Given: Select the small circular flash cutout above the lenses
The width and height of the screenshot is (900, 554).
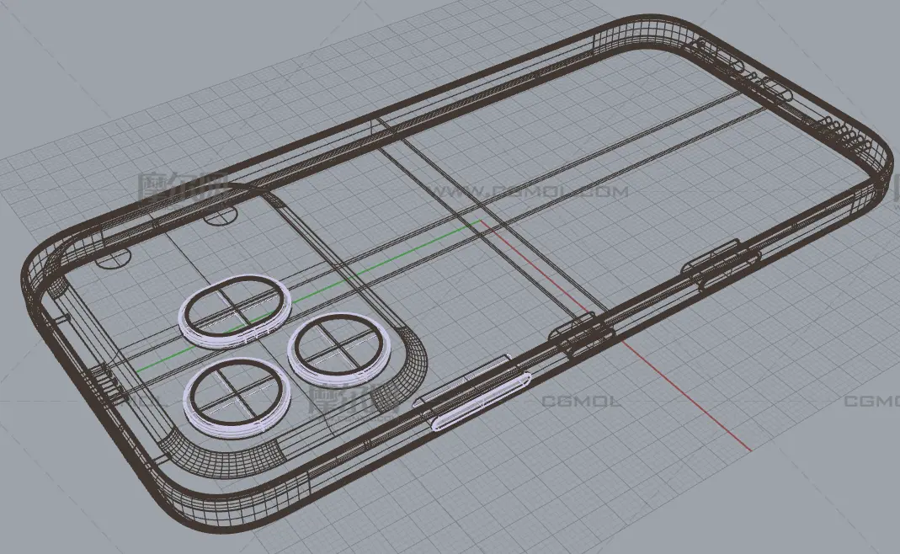Looking at the screenshot, I should (221, 217).
